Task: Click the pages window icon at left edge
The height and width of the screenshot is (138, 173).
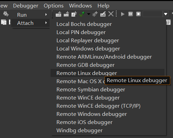Action: tap(4, 22)
